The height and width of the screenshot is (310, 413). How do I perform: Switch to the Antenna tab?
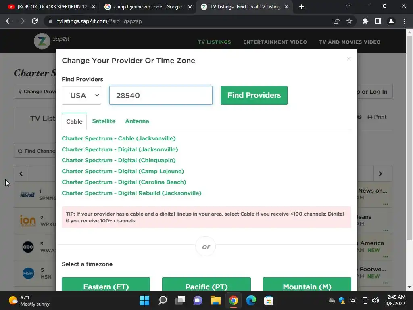pyautogui.click(x=137, y=121)
